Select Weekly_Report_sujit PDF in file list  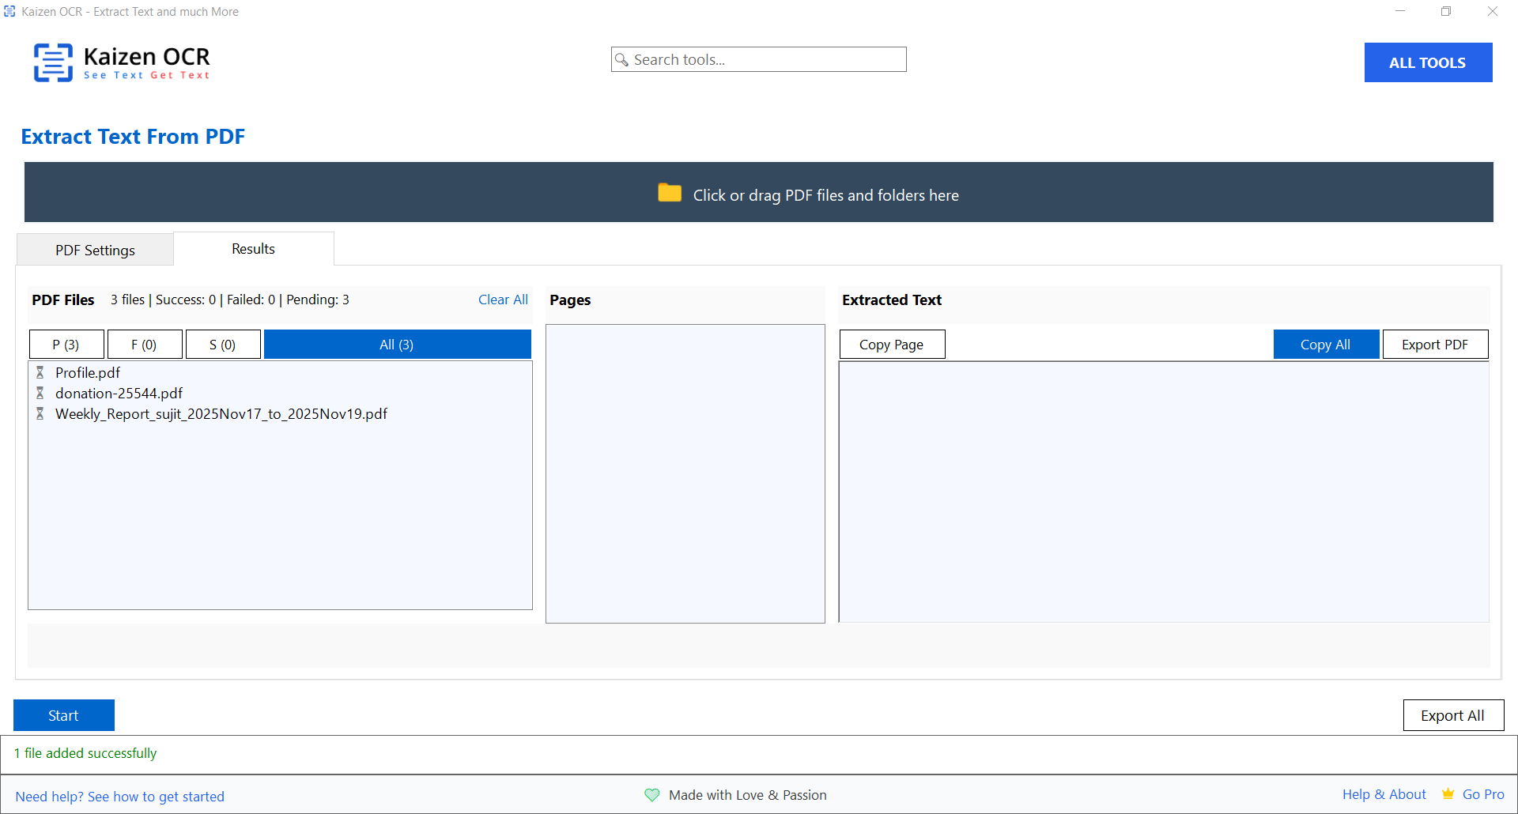point(221,414)
